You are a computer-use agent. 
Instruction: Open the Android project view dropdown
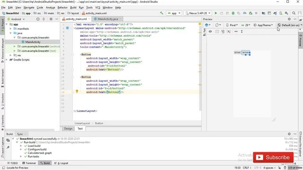tap(16, 19)
